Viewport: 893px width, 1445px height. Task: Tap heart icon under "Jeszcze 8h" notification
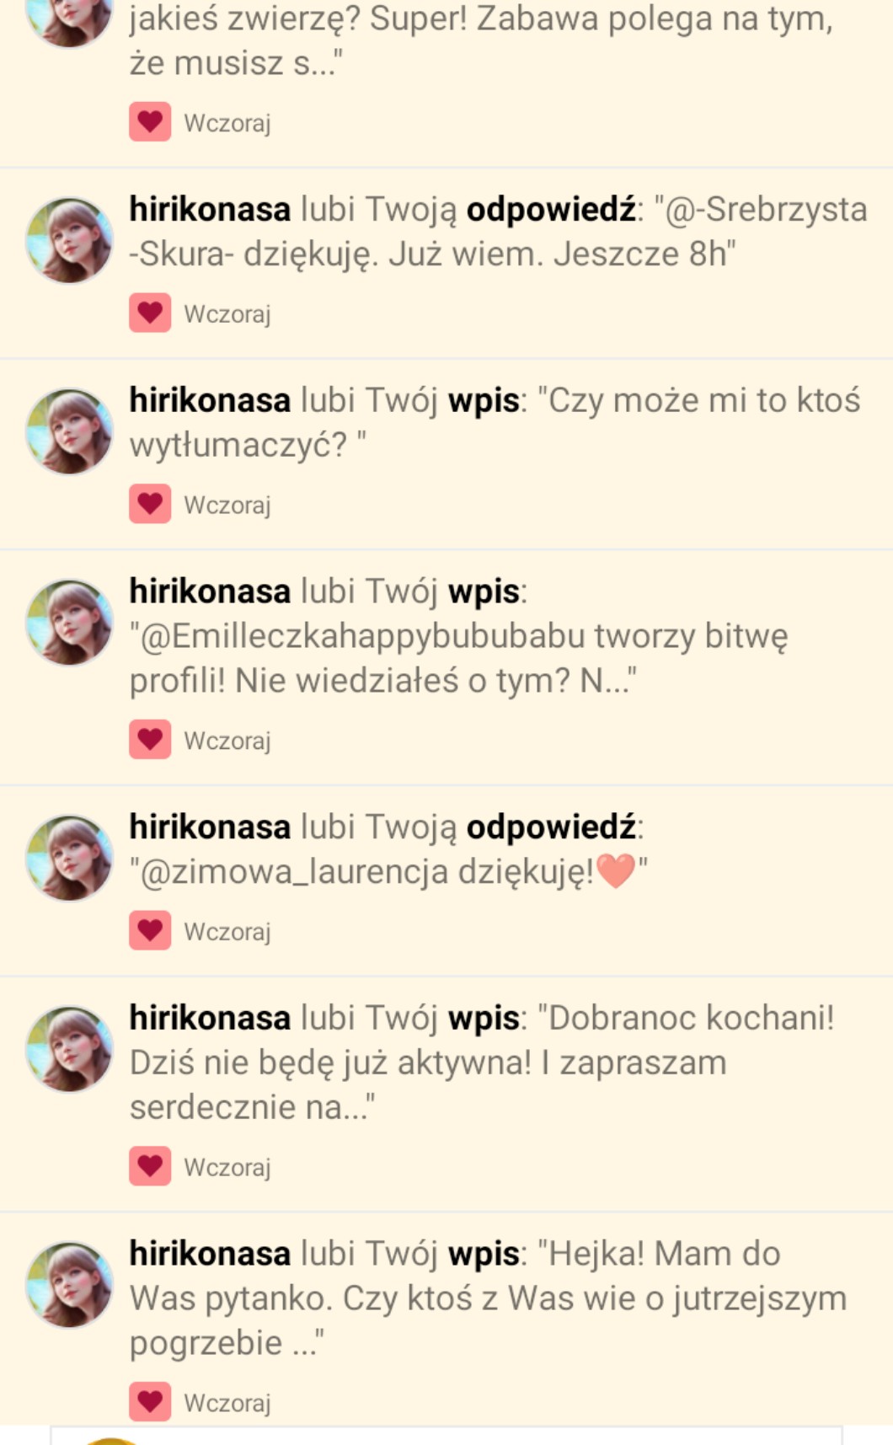tap(150, 313)
